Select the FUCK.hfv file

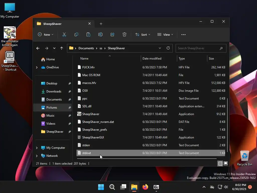151,67
